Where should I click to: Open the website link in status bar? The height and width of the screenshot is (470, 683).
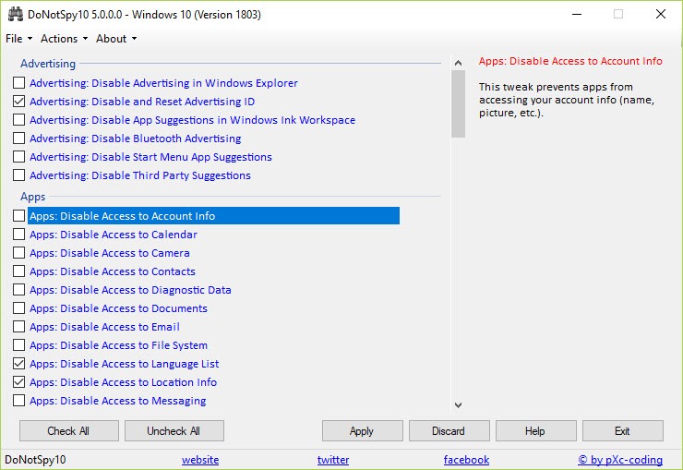pos(200,460)
